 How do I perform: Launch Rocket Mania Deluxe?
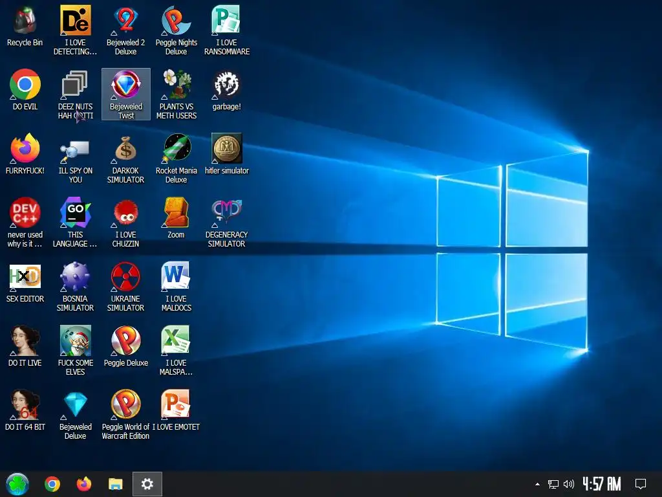point(176,159)
